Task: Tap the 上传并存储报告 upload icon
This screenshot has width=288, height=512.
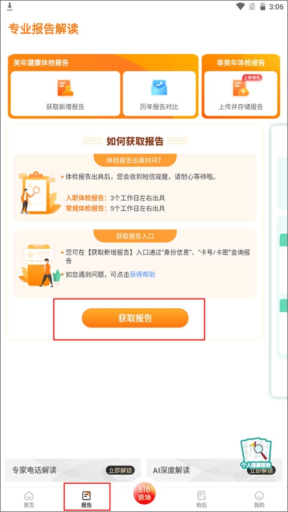Action: (x=241, y=88)
